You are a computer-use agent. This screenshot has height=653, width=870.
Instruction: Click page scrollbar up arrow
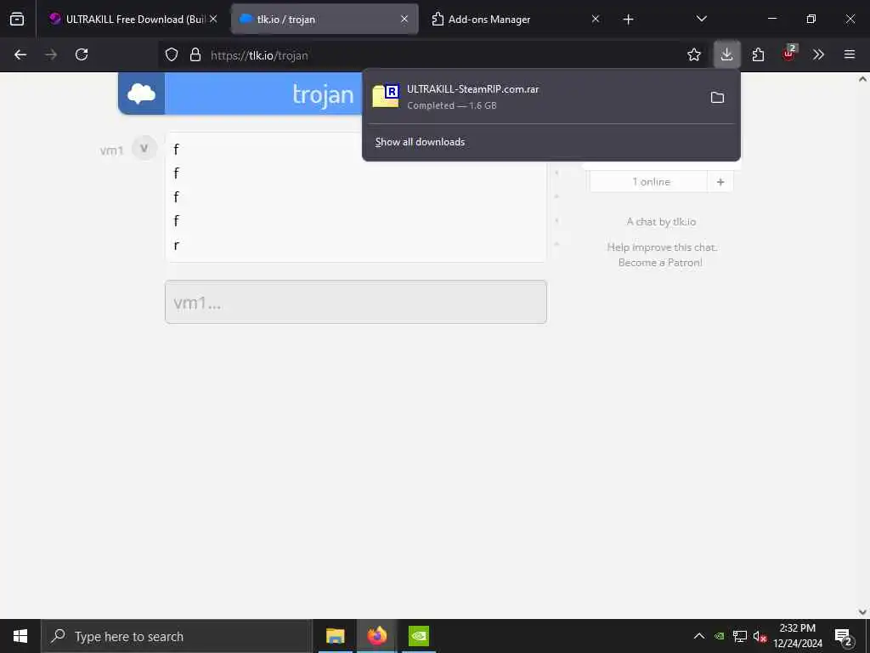click(x=862, y=79)
